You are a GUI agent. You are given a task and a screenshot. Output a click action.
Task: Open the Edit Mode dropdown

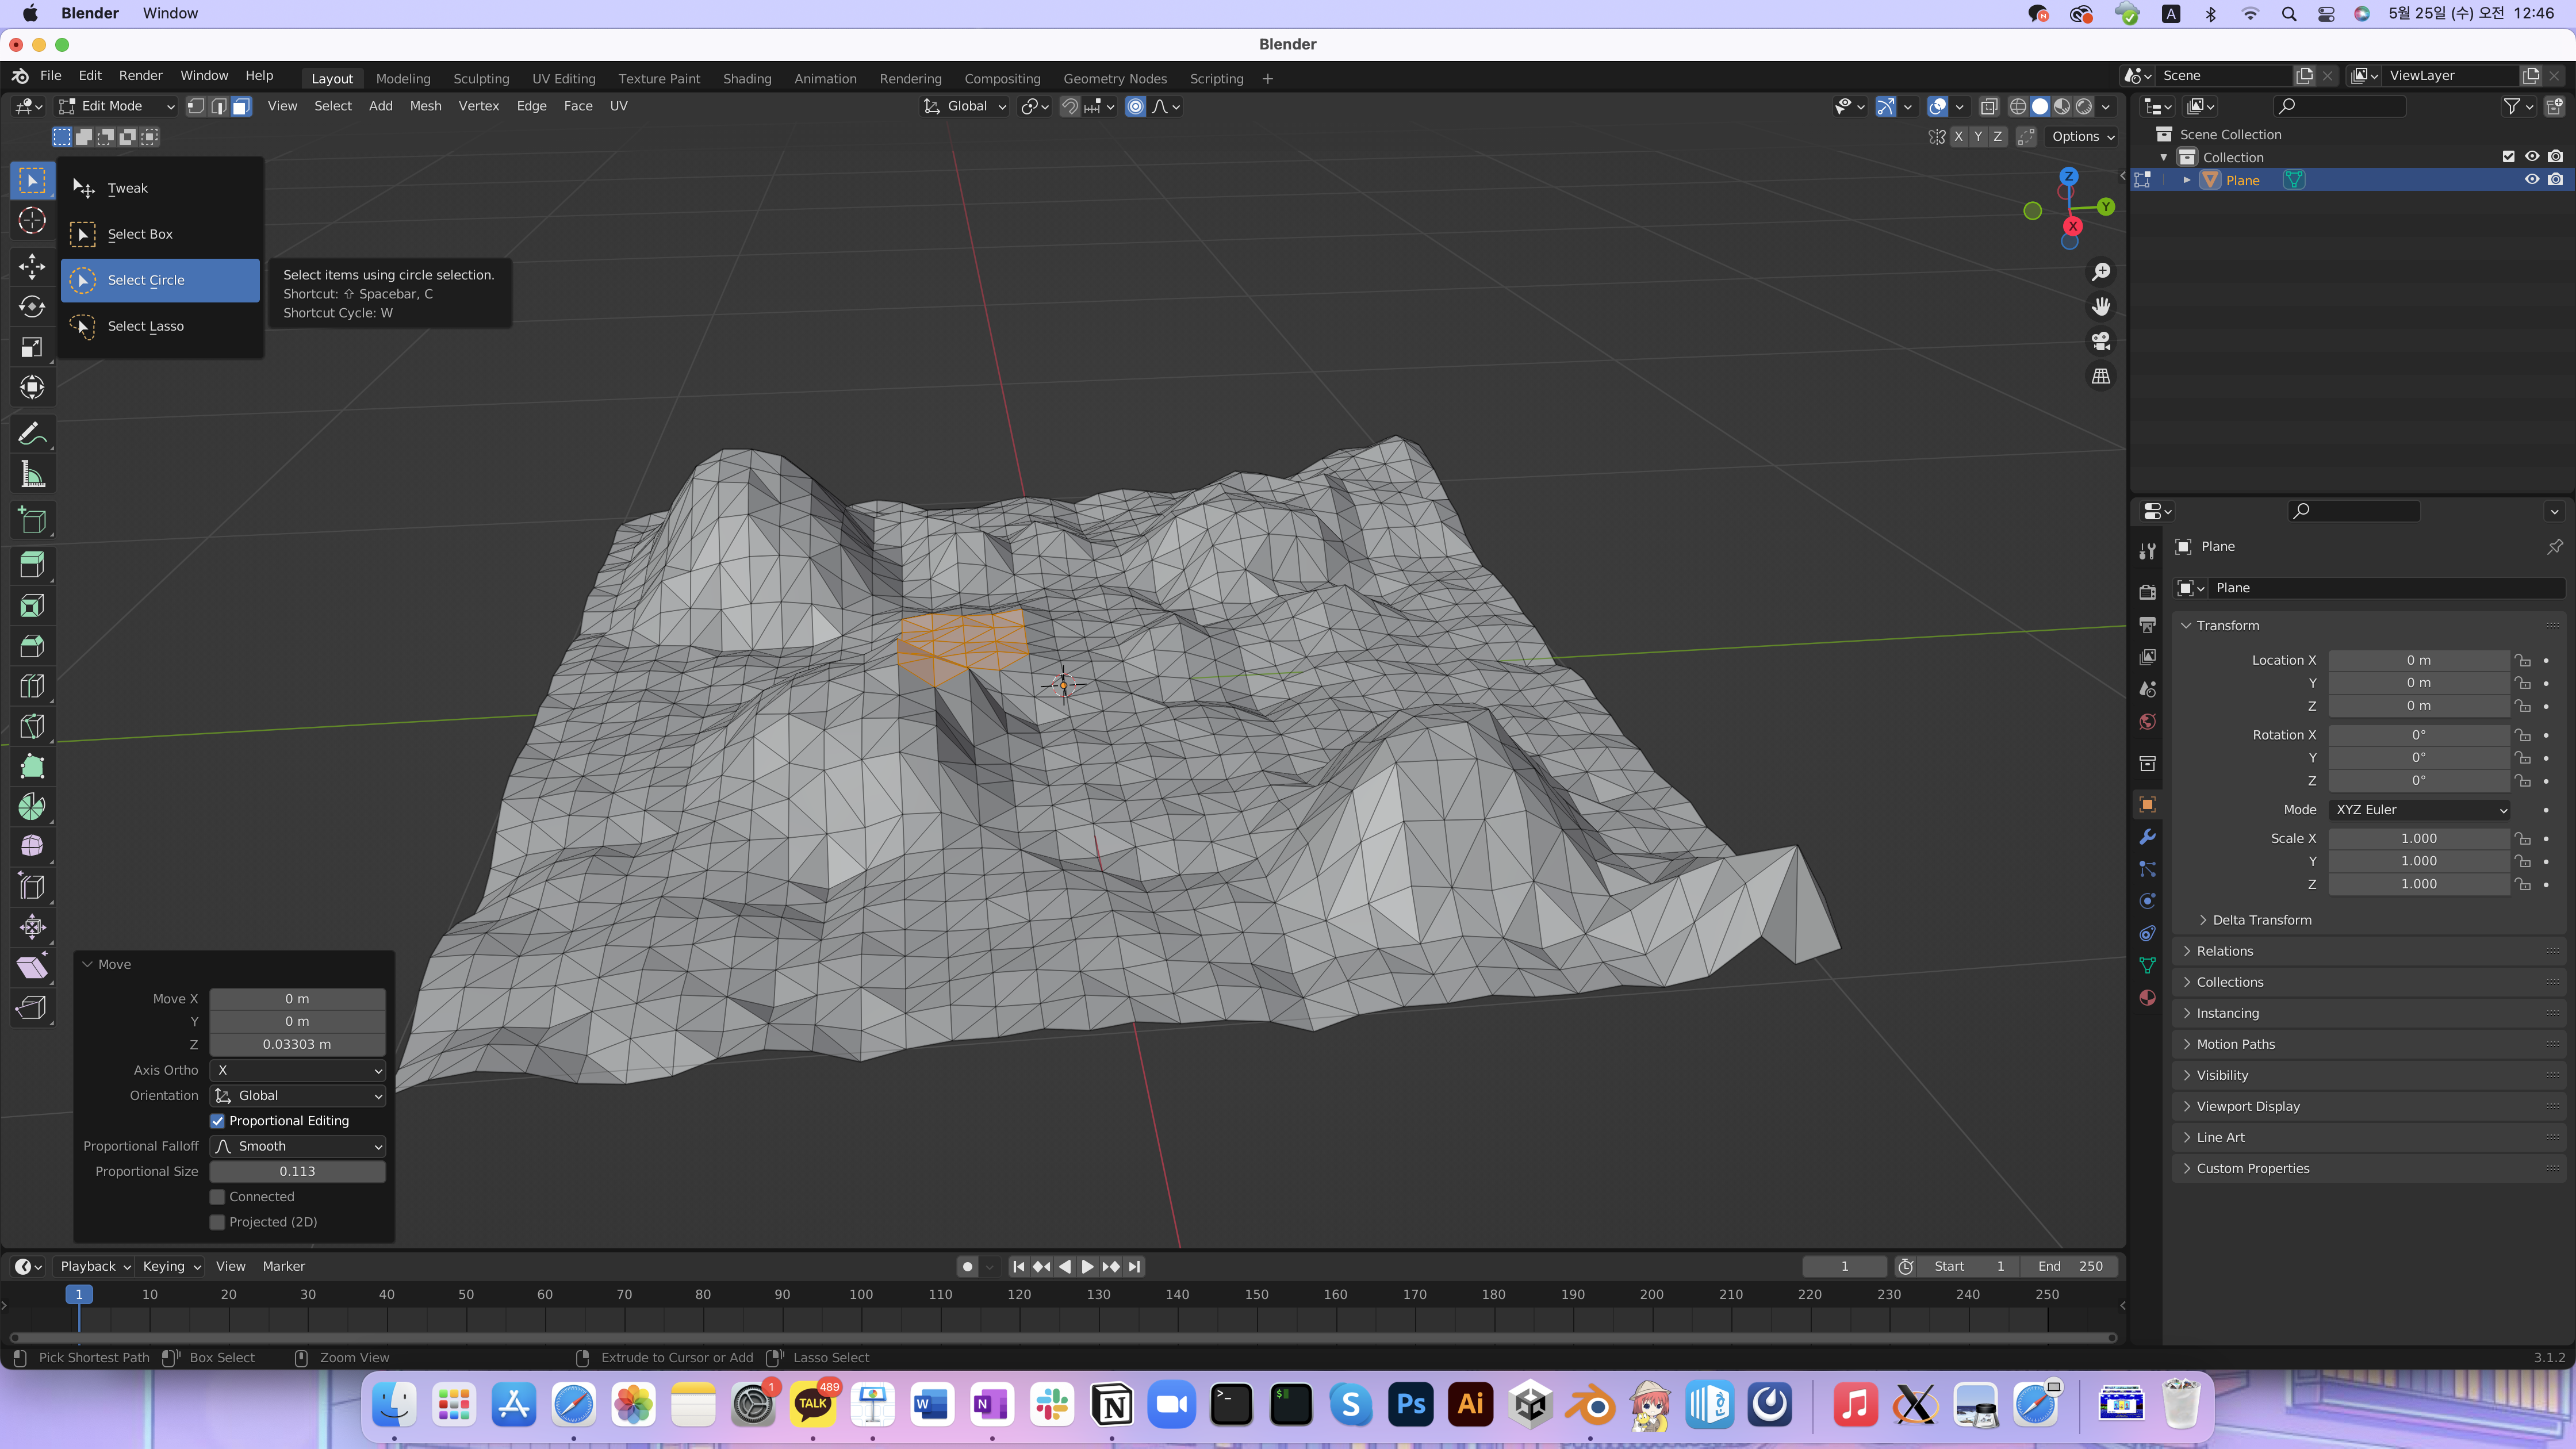(x=116, y=106)
